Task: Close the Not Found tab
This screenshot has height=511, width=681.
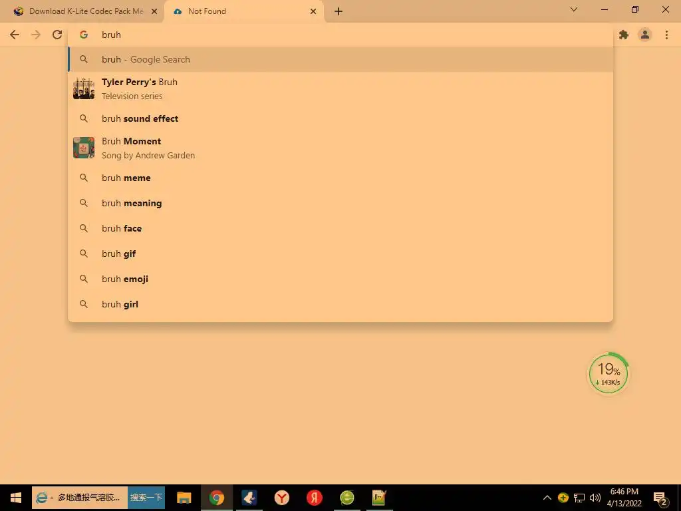Action: 313,12
